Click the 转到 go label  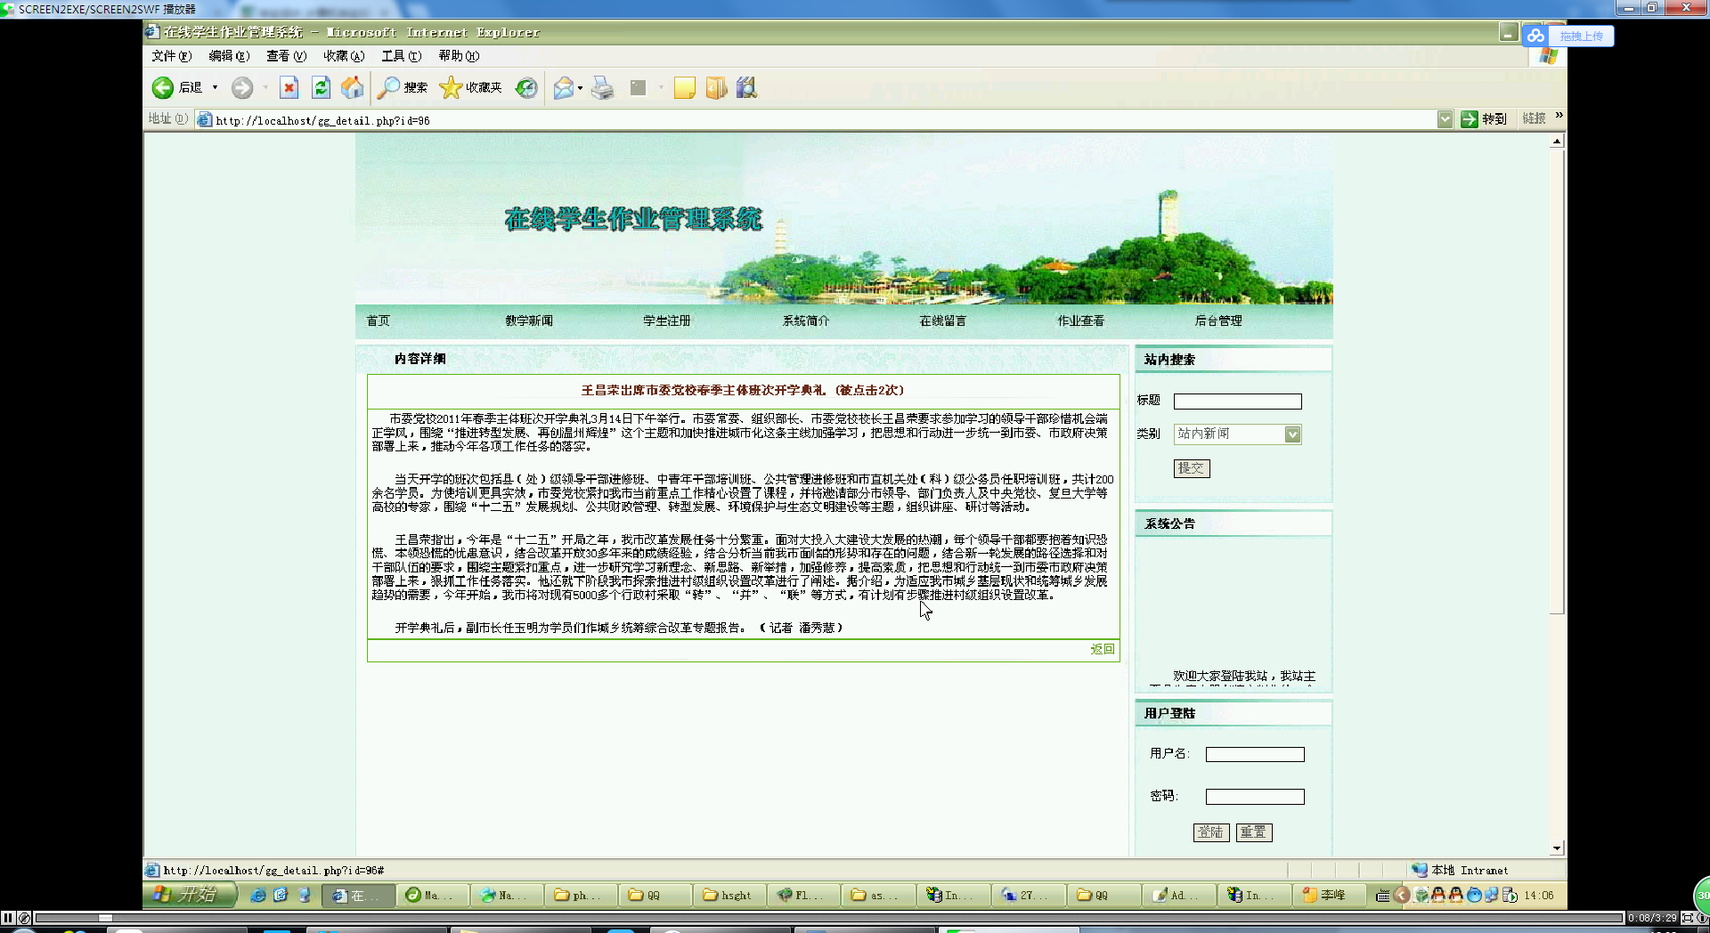click(x=1494, y=119)
